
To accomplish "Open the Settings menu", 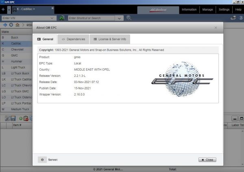I will click(x=224, y=9).
